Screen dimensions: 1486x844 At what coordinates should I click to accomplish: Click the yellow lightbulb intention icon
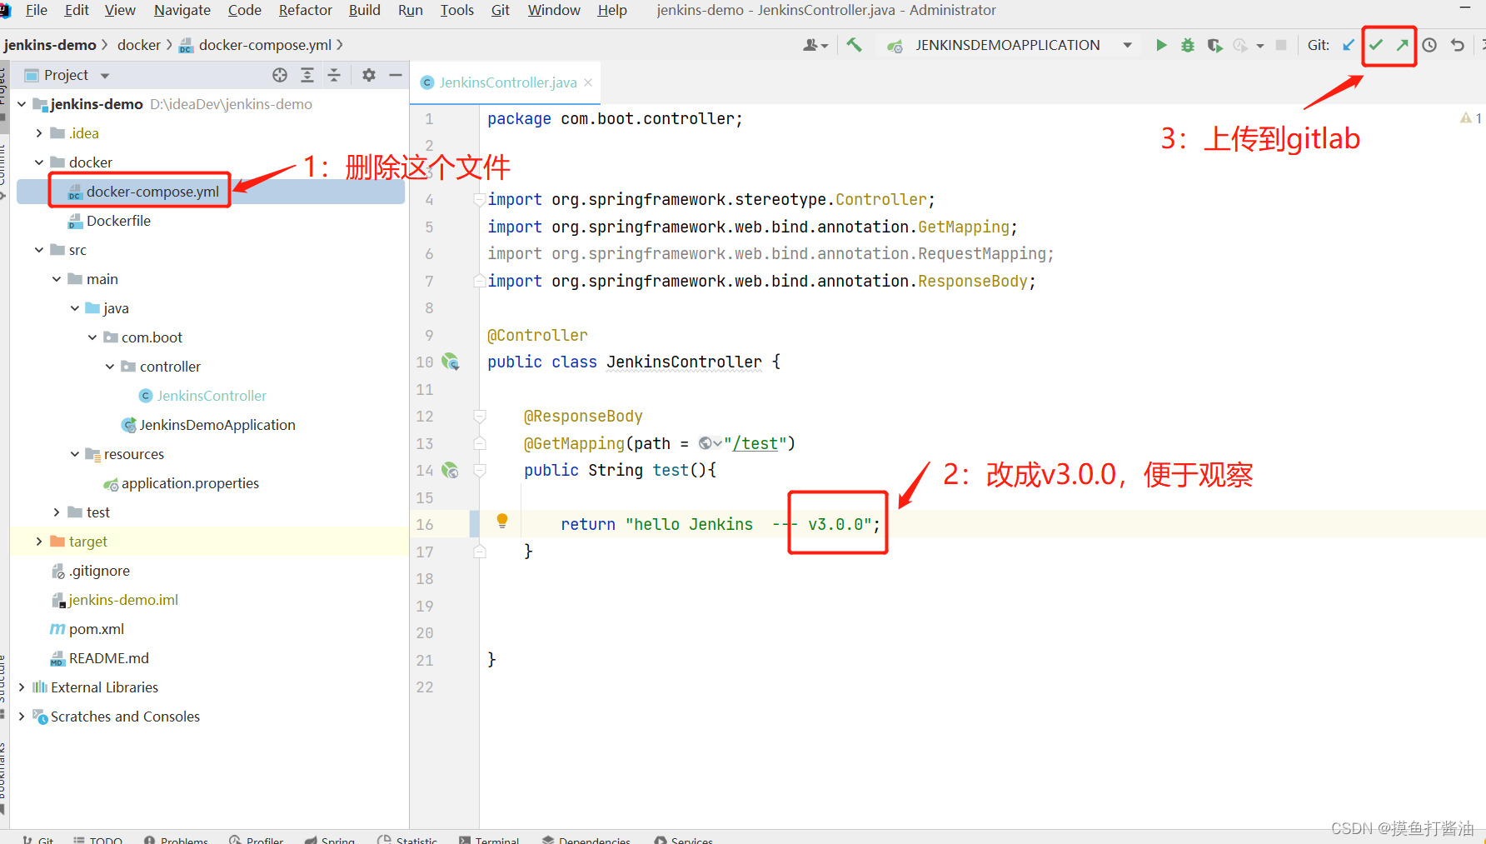(x=502, y=521)
